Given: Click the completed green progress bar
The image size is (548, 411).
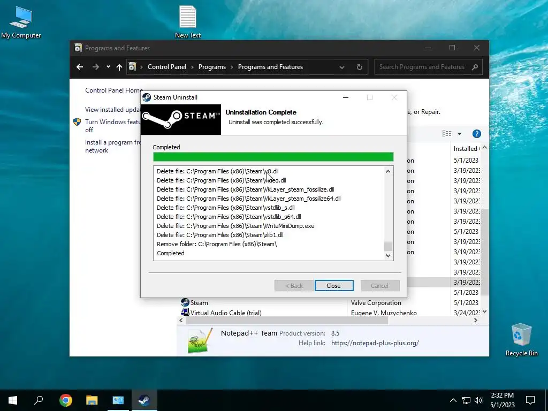Looking at the screenshot, I should pyautogui.click(x=273, y=157).
